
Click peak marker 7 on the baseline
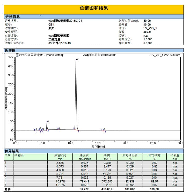(x=104, y=129)
